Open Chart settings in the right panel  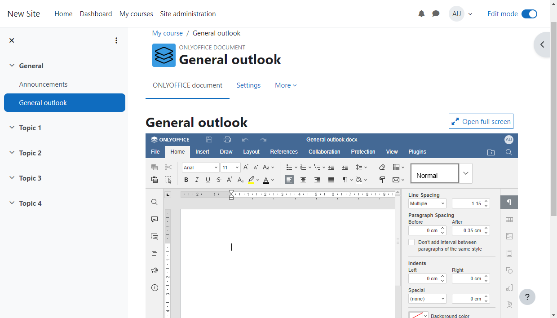pos(509,287)
